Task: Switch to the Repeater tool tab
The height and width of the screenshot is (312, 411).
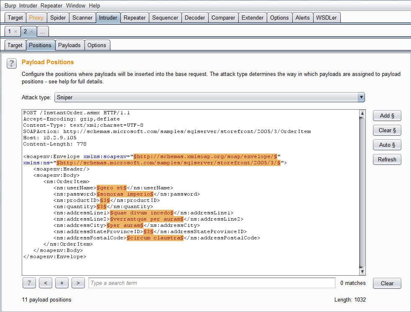Action: 135,18
